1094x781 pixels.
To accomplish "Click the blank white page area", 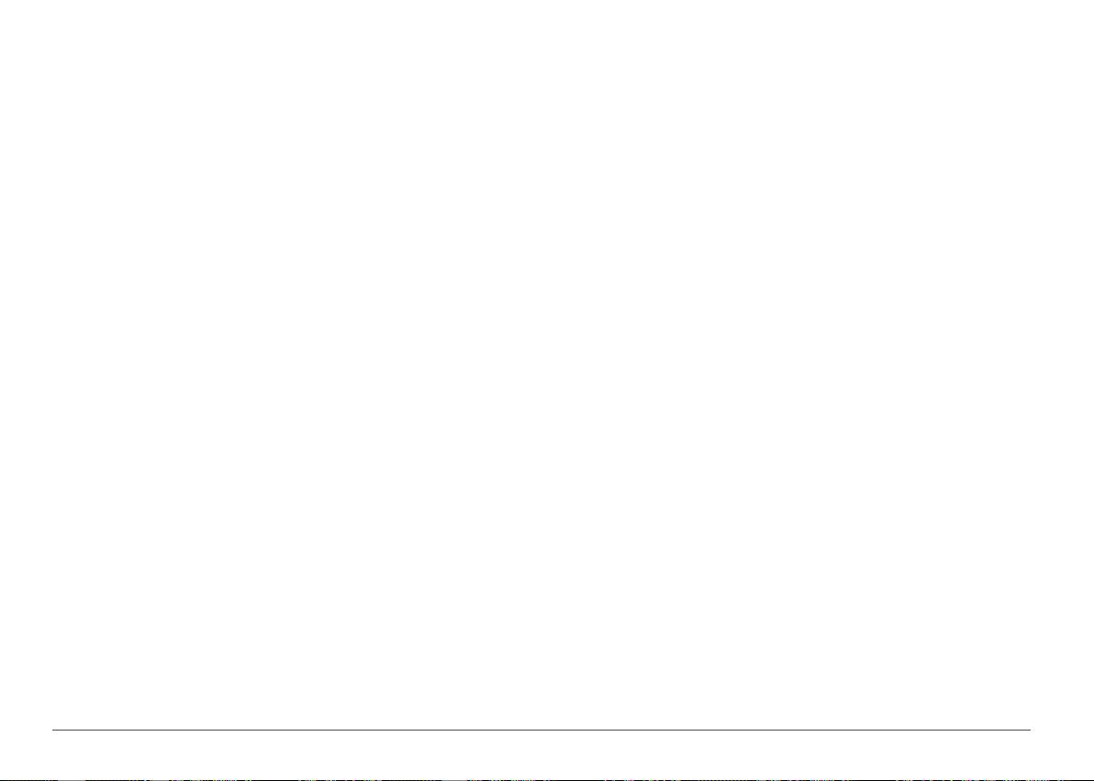I will click(547, 363).
